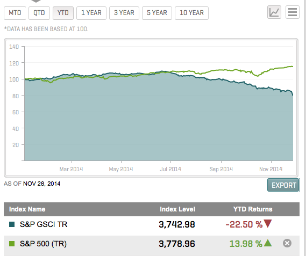Click the 3,778.96 index level value
306x256 pixels.
(177, 244)
